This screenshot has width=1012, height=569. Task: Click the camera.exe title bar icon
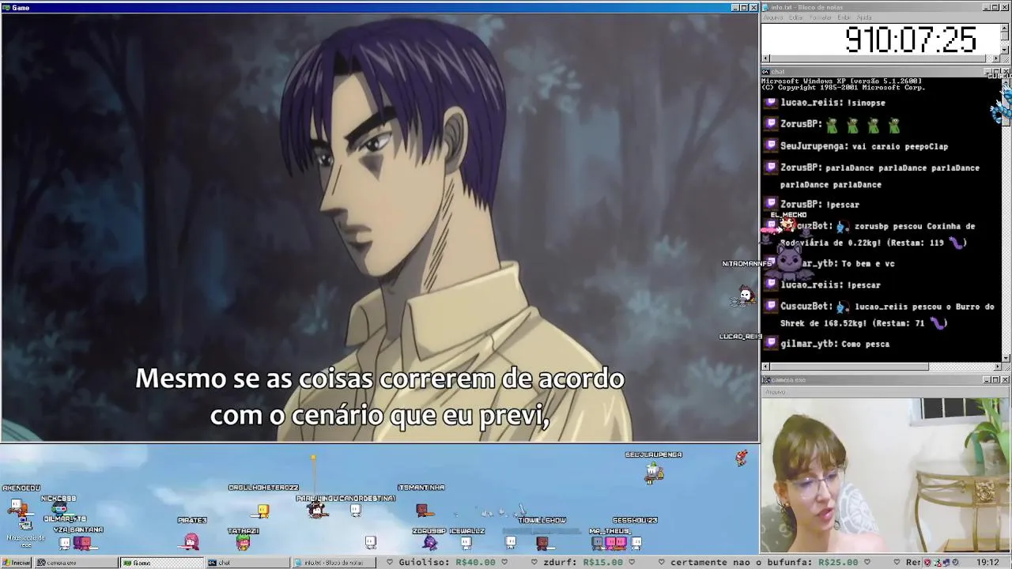765,380
